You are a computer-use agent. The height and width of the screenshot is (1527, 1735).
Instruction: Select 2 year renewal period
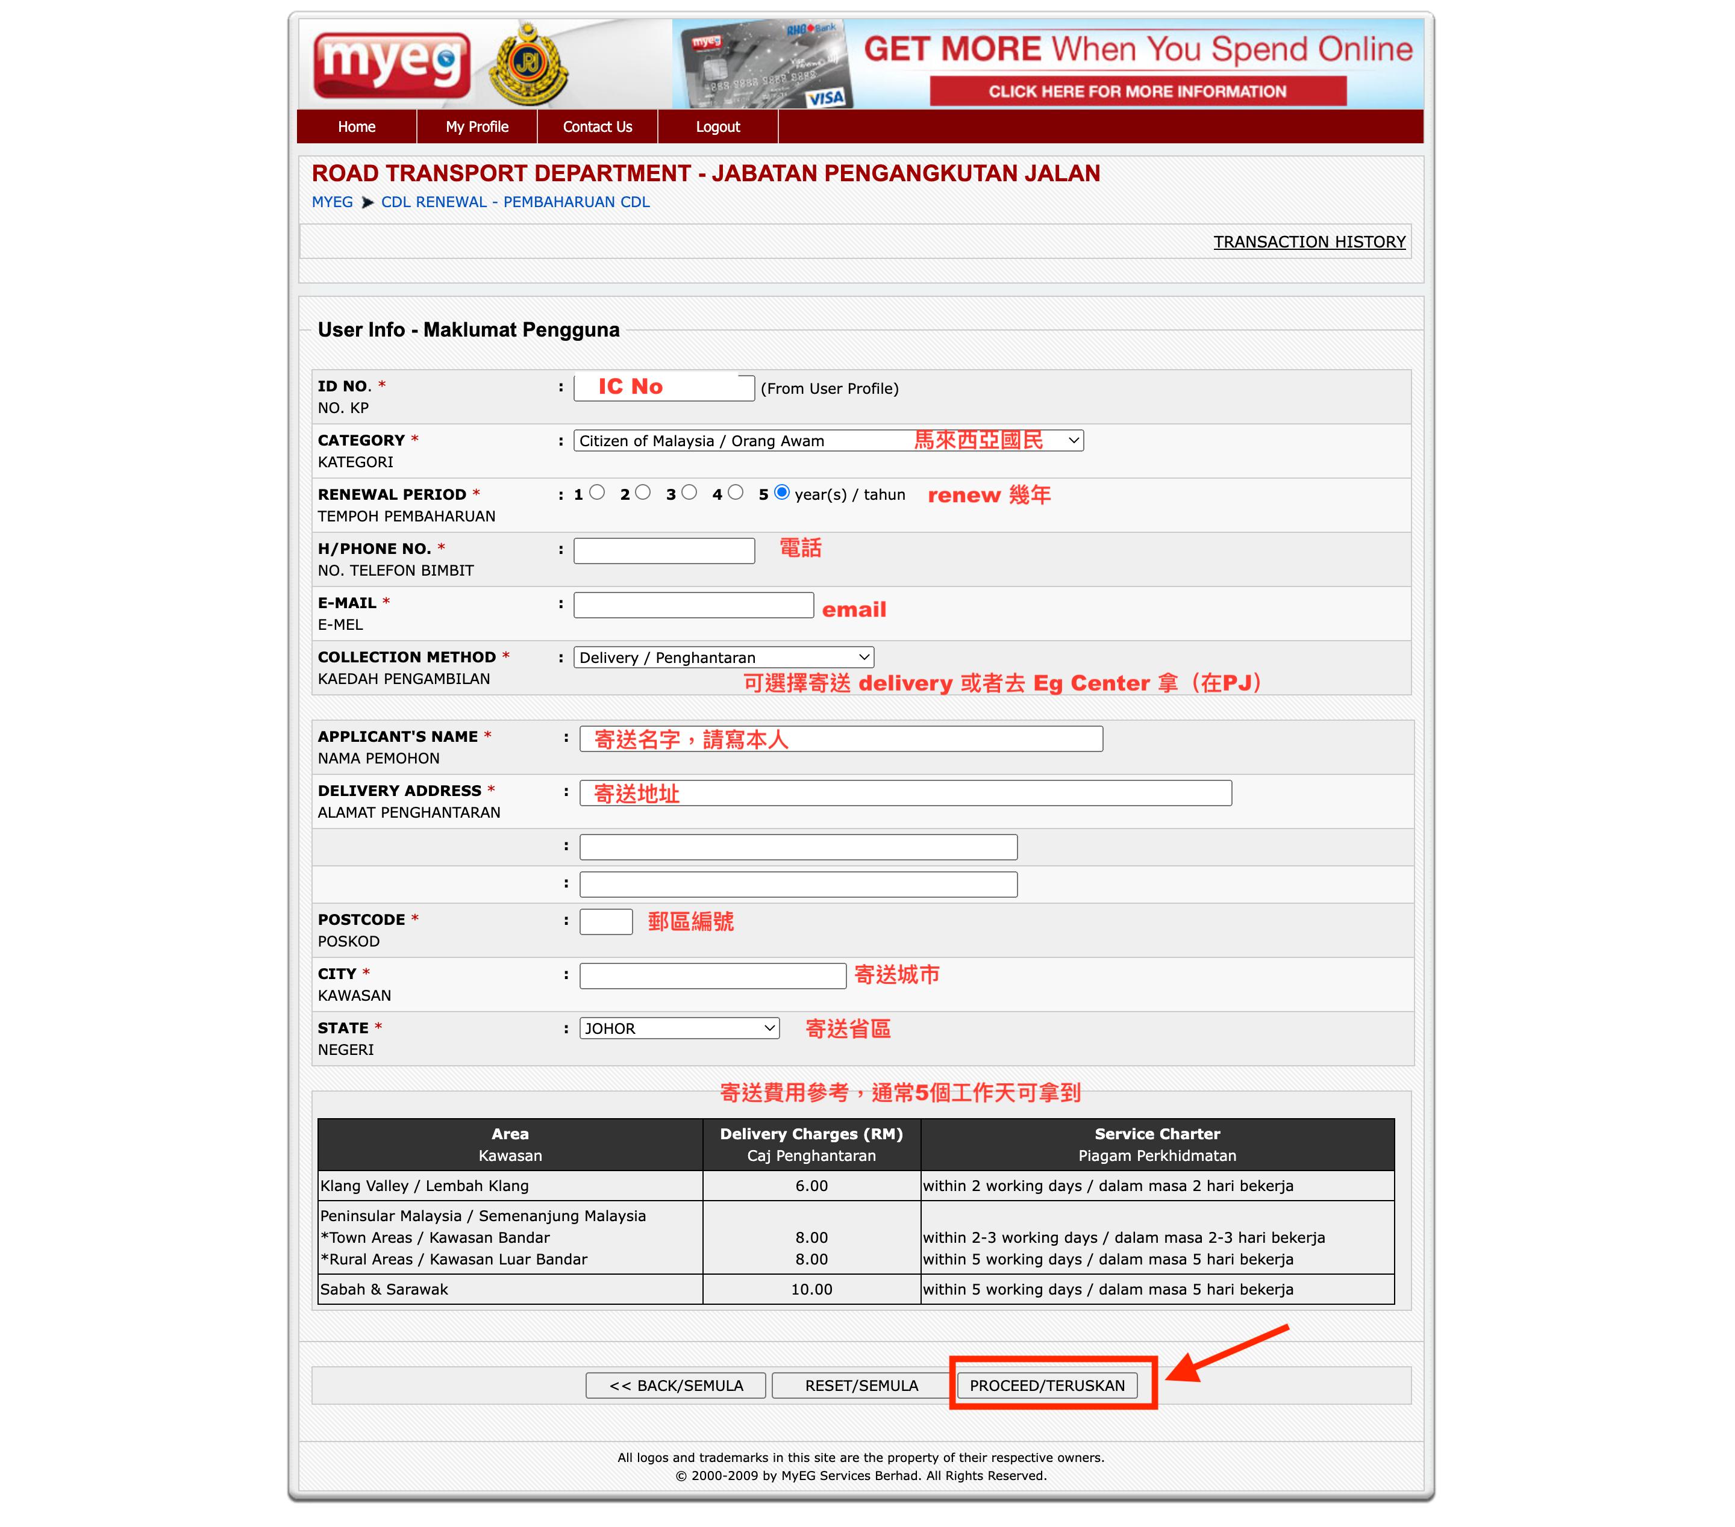point(643,493)
